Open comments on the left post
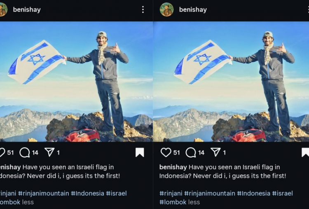 point(24,153)
